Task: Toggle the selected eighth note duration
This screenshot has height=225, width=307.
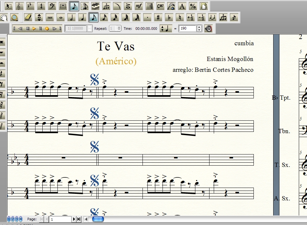Action: point(93,18)
